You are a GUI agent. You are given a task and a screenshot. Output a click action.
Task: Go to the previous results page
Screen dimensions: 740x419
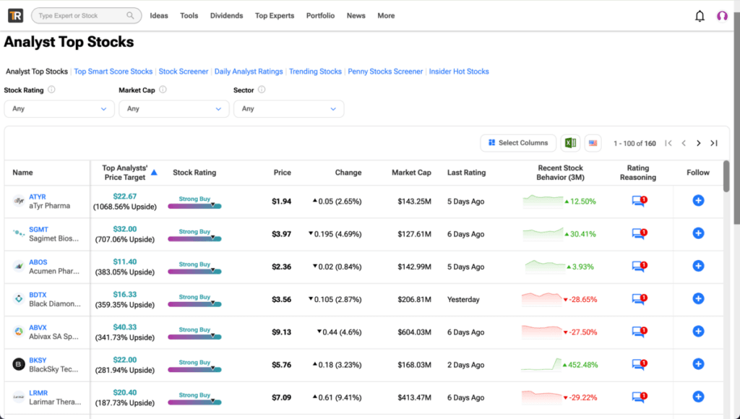coord(684,143)
